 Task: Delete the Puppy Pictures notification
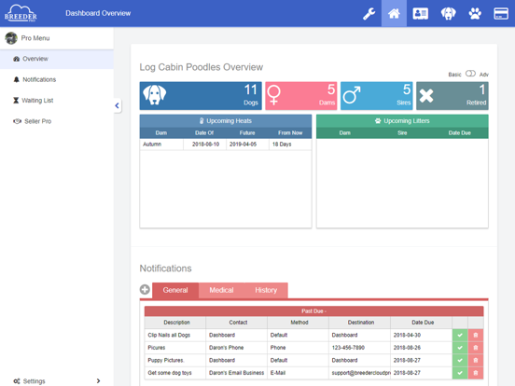click(x=476, y=361)
